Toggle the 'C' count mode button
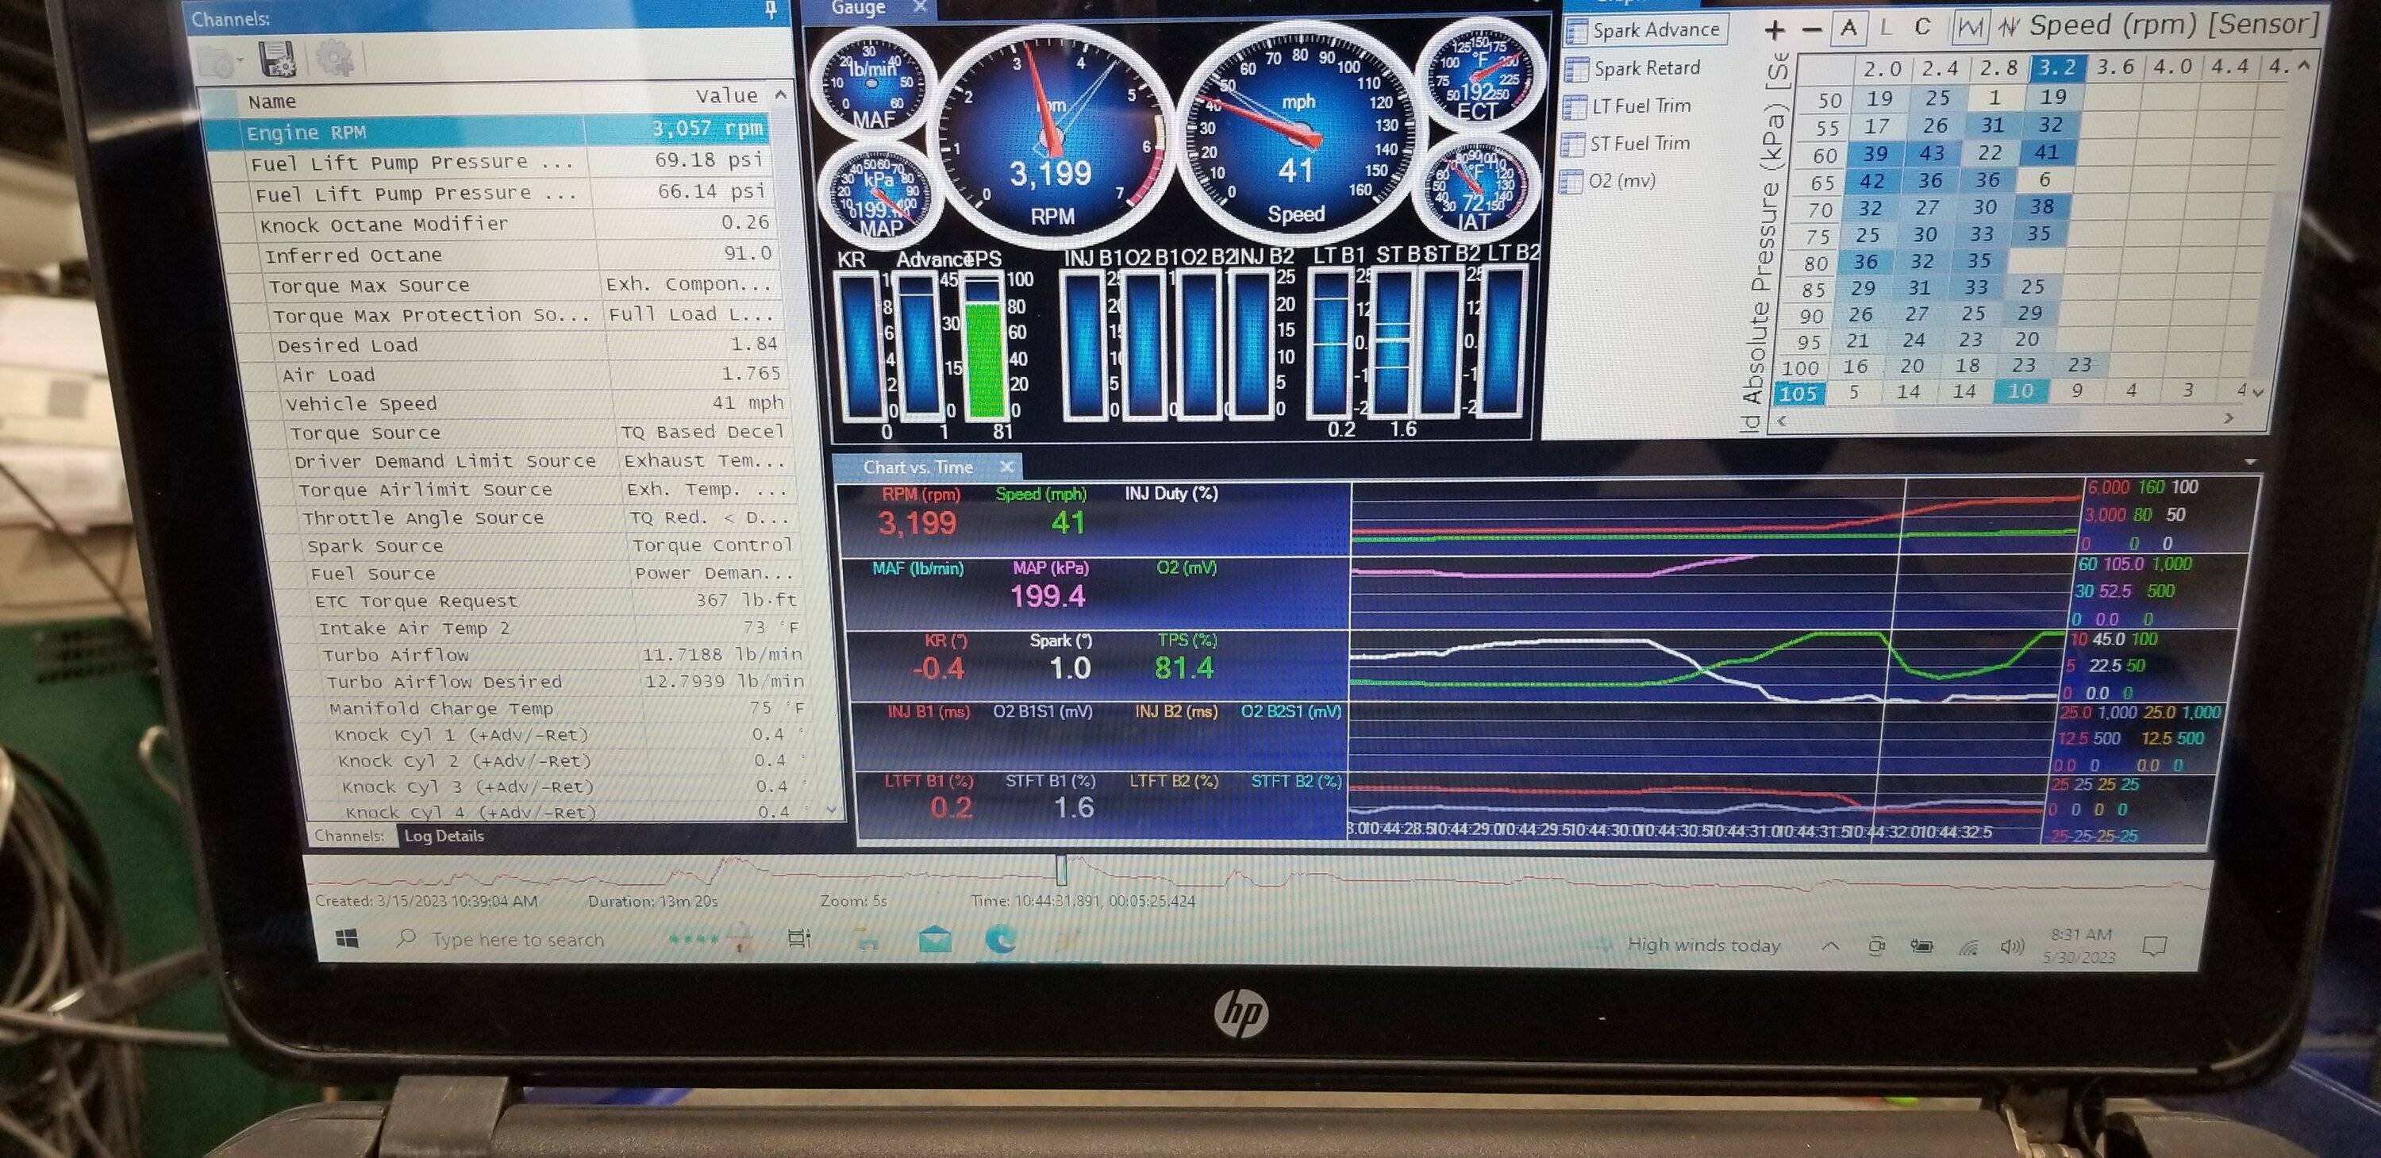 [x=1922, y=26]
